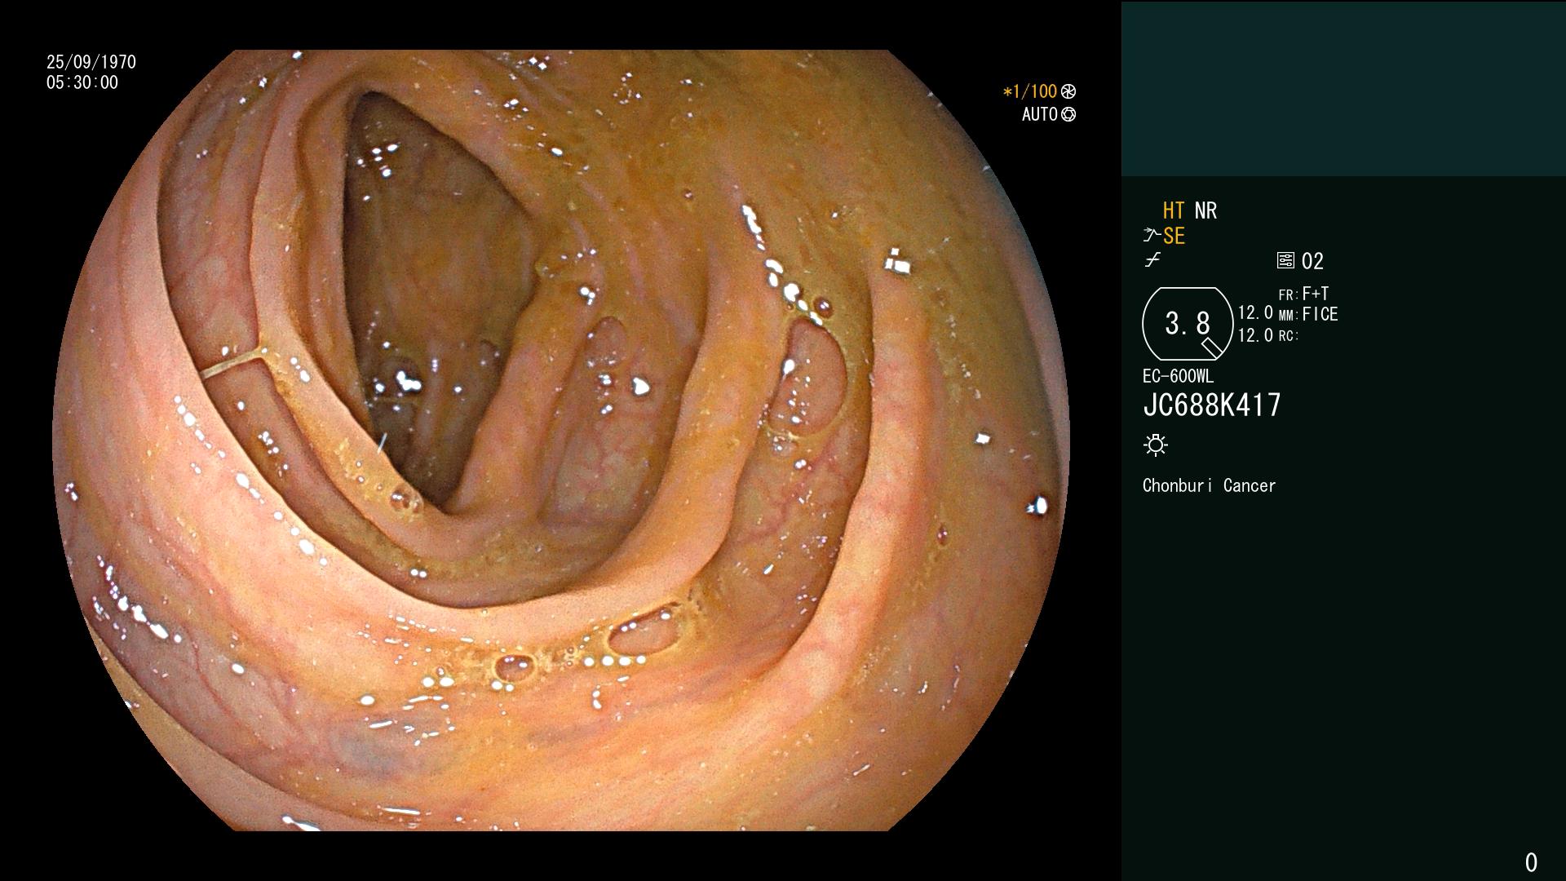Click the curve icon left of SE
1566x881 pixels.
coord(1152,236)
